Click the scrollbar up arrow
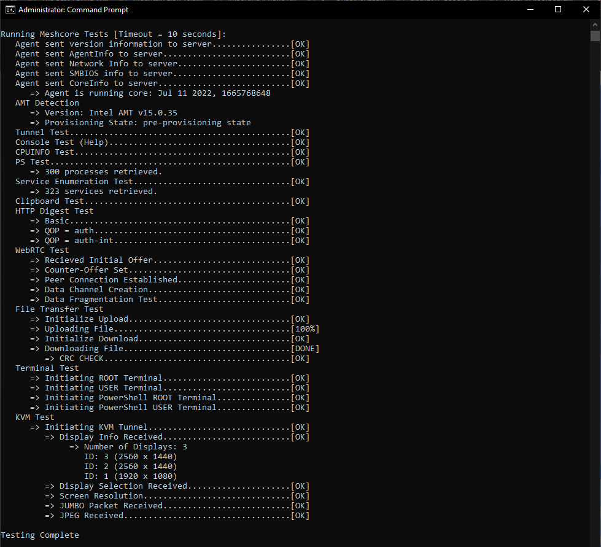This screenshot has width=601, height=547. coord(595,25)
